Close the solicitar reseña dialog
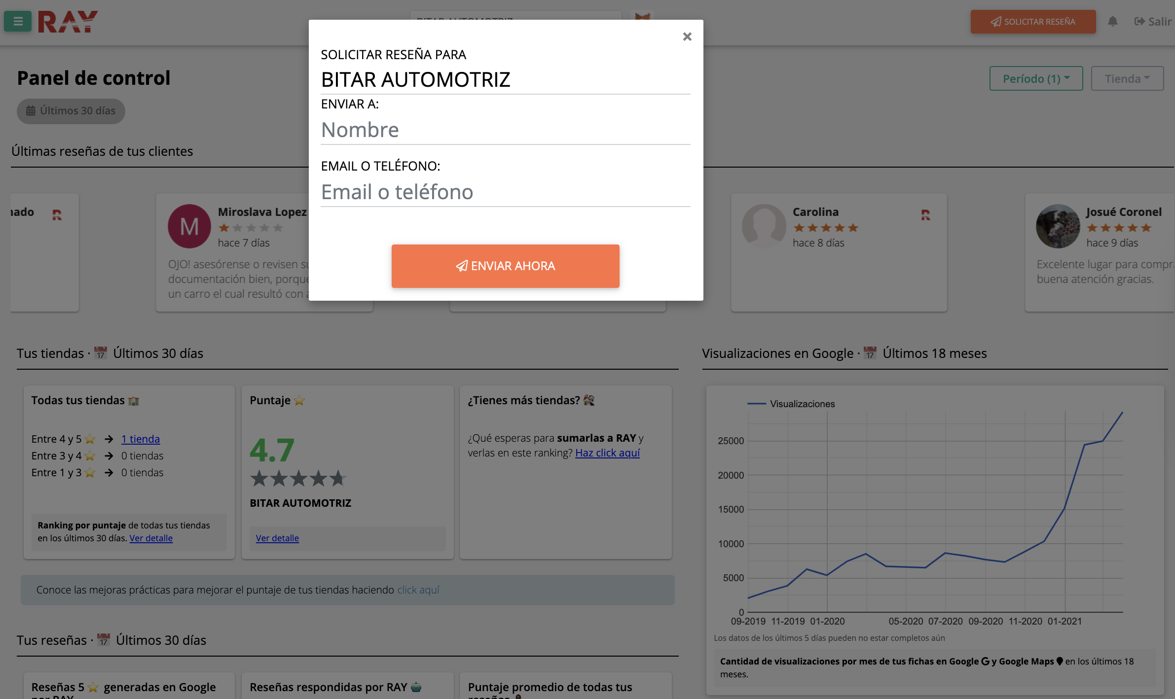The height and width of the screenshot is (699, 1175). (x=687, y=36)
